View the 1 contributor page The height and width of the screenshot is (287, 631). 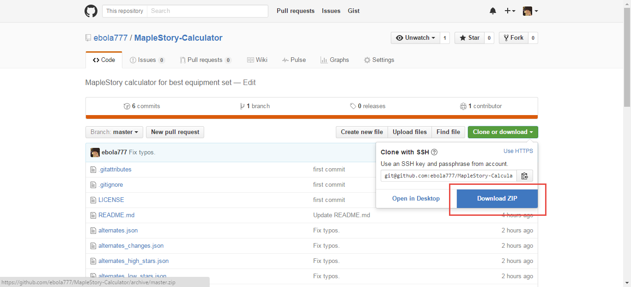pyautogui.click(x=481, y=106)
